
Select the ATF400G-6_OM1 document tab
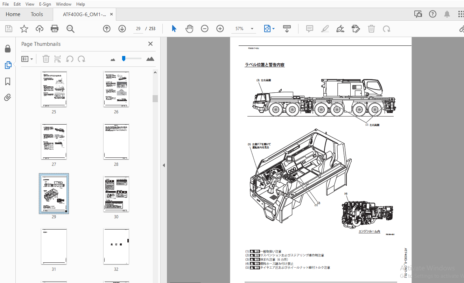pyautogui.click(x=84, y=14)
